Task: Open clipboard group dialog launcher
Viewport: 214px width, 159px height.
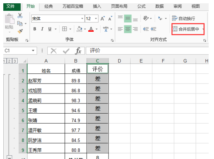Action: tap(27, 40)
